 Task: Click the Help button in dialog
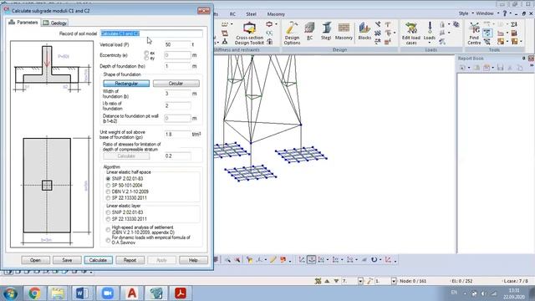193,260
